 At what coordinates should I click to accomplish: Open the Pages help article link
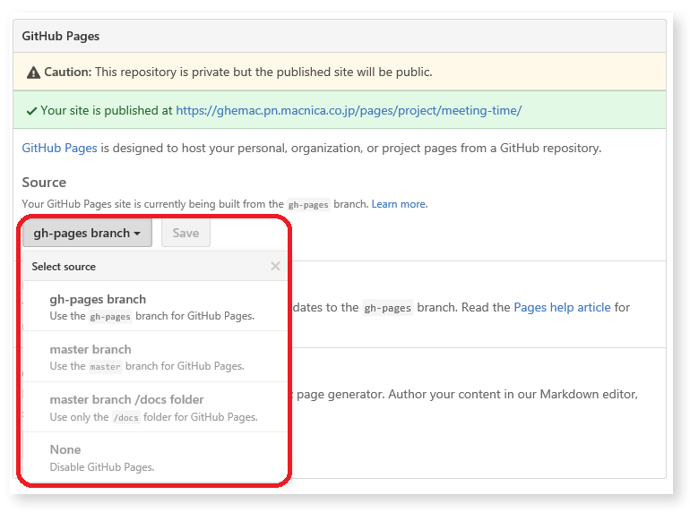click(x=562, y=307)
